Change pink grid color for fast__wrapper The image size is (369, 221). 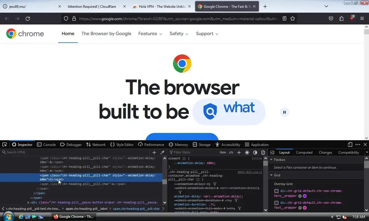(305, 208)
